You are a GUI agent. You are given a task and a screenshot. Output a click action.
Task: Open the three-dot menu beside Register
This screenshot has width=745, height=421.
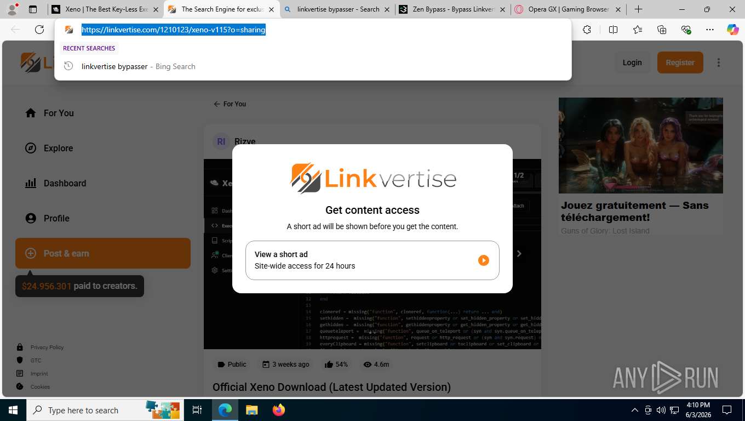coord(719,62)
